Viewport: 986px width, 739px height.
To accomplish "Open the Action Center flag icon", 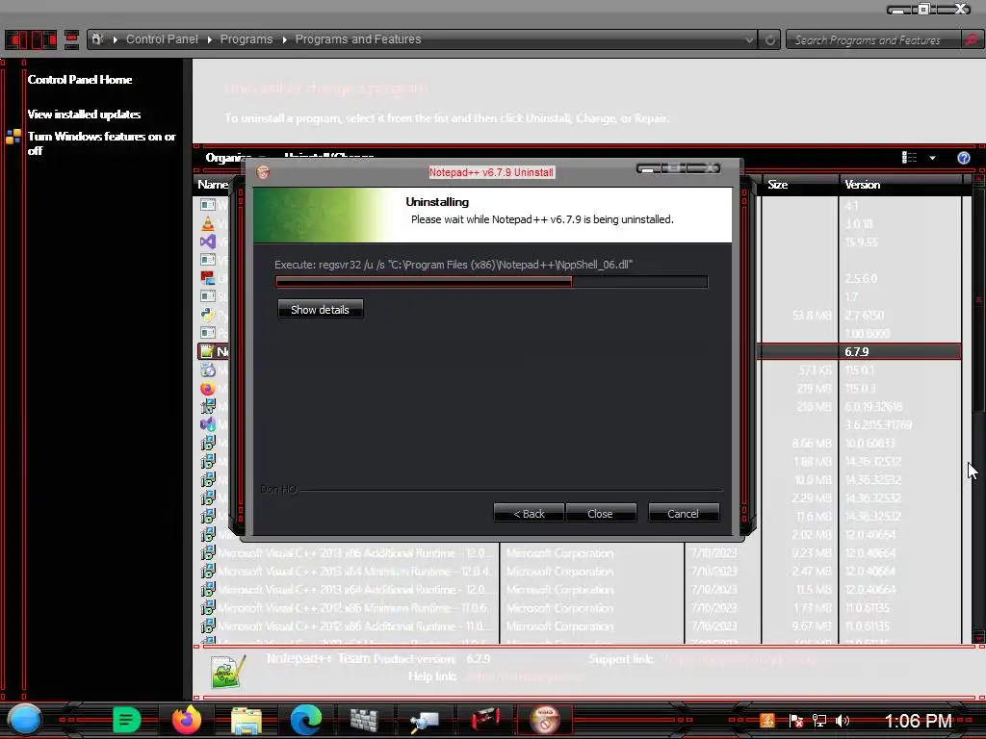I will coord(795,721).
